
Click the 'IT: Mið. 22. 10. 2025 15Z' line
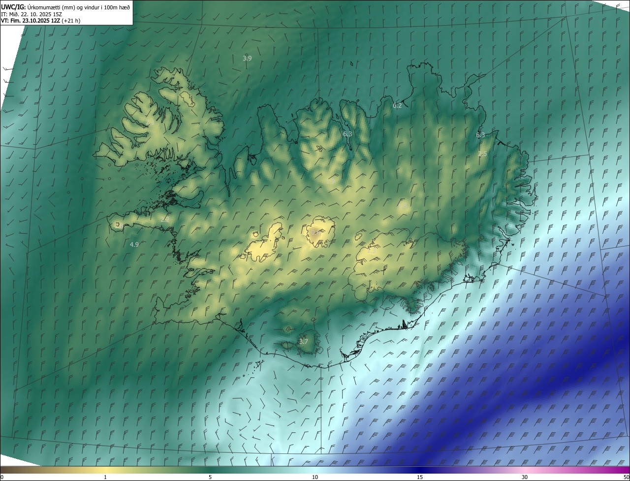pyautogui.click(x=31, y=14)
